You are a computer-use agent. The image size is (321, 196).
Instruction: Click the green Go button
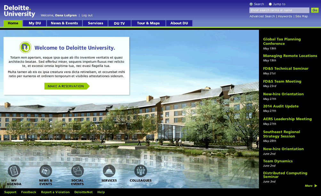pos(315,10)
